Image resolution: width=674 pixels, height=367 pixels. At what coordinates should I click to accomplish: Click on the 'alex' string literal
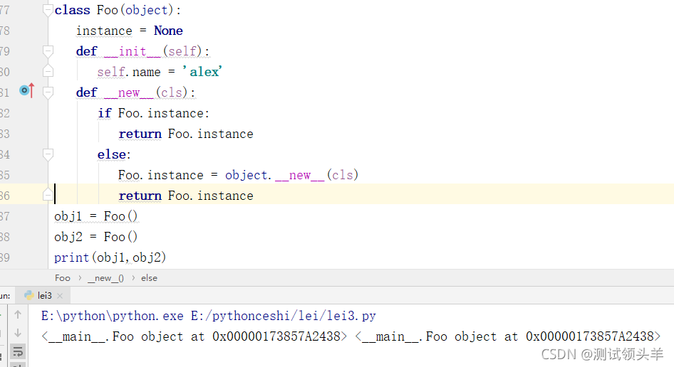click(x=202, y=72)
